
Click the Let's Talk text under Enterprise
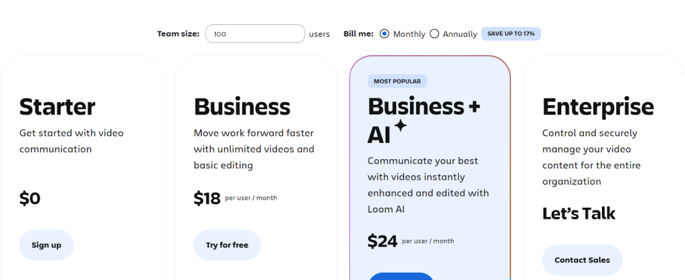579,213
